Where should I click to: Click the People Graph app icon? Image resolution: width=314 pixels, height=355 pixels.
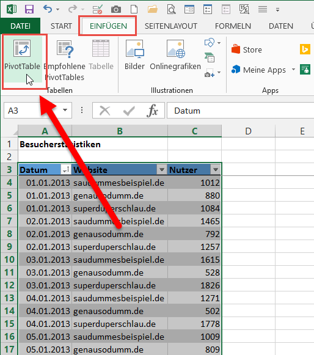305,69
